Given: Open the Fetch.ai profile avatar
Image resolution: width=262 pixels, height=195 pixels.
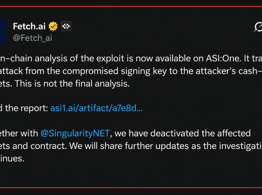Looking at the screenshot, I should (3, 32).
